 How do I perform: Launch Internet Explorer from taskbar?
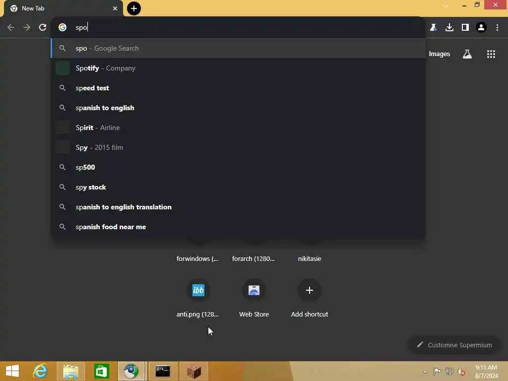[x=41, y=371]
